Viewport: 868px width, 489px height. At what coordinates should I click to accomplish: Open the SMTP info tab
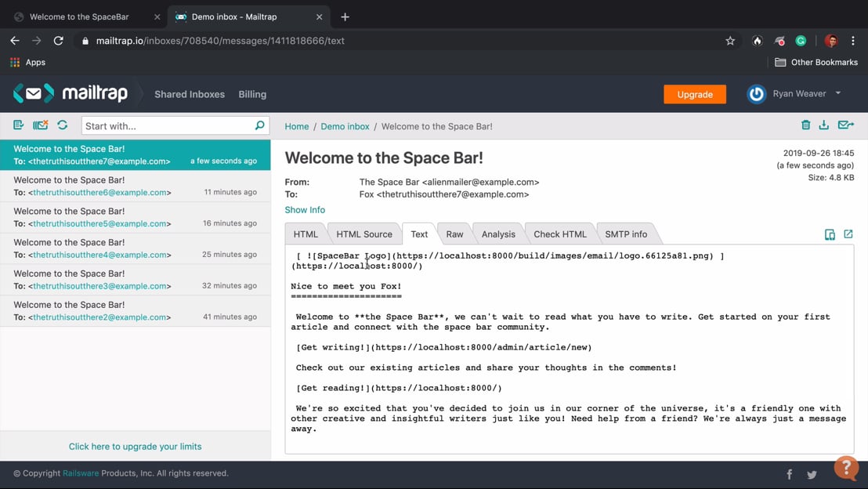point(626,234)
